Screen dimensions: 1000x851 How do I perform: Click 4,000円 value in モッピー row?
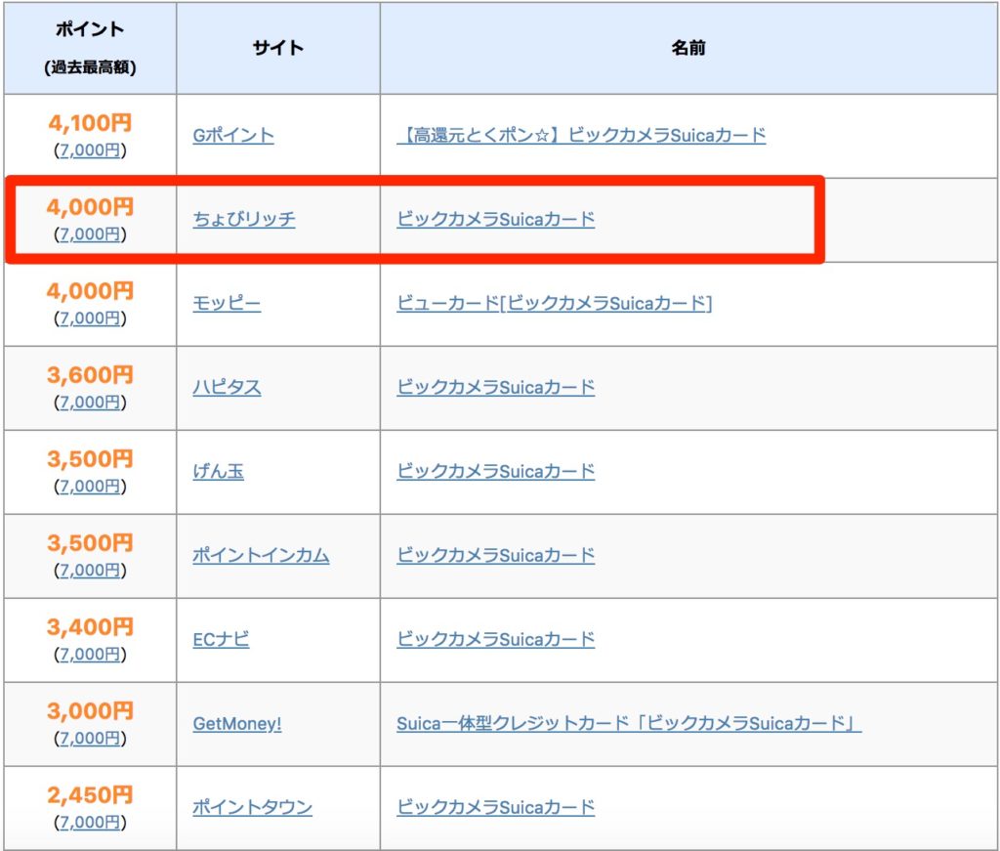point(90,291)
